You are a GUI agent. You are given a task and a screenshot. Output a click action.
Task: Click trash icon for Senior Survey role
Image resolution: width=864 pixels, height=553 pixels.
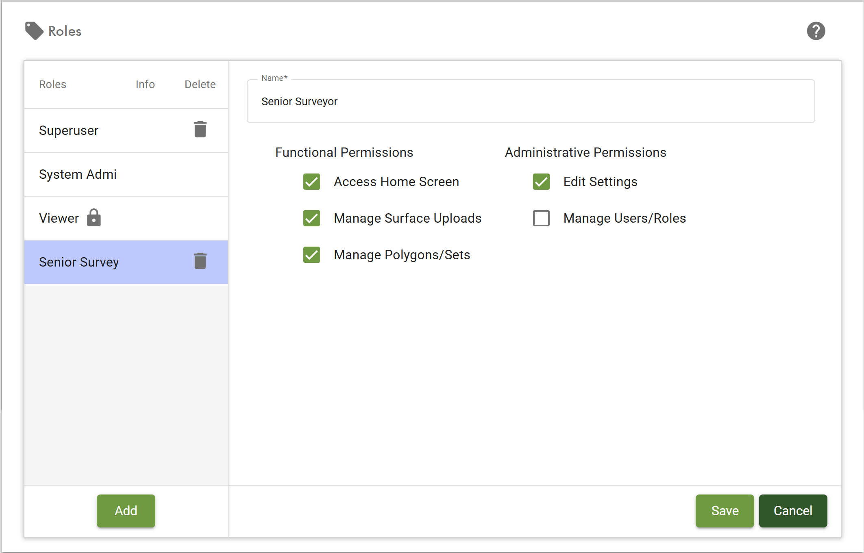click(200, 261)
